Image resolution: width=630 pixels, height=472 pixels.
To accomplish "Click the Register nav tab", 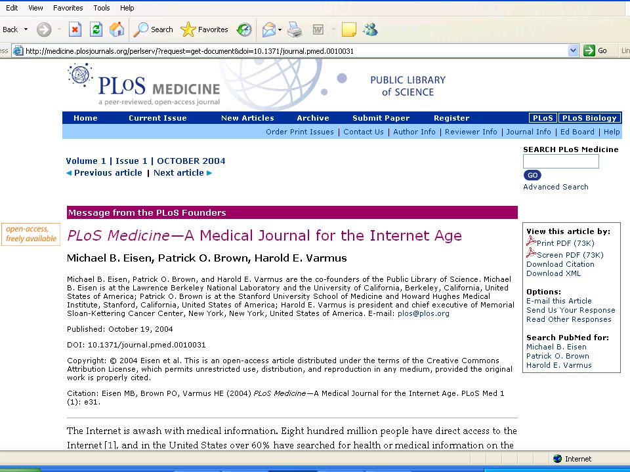I will pos(451,118).
